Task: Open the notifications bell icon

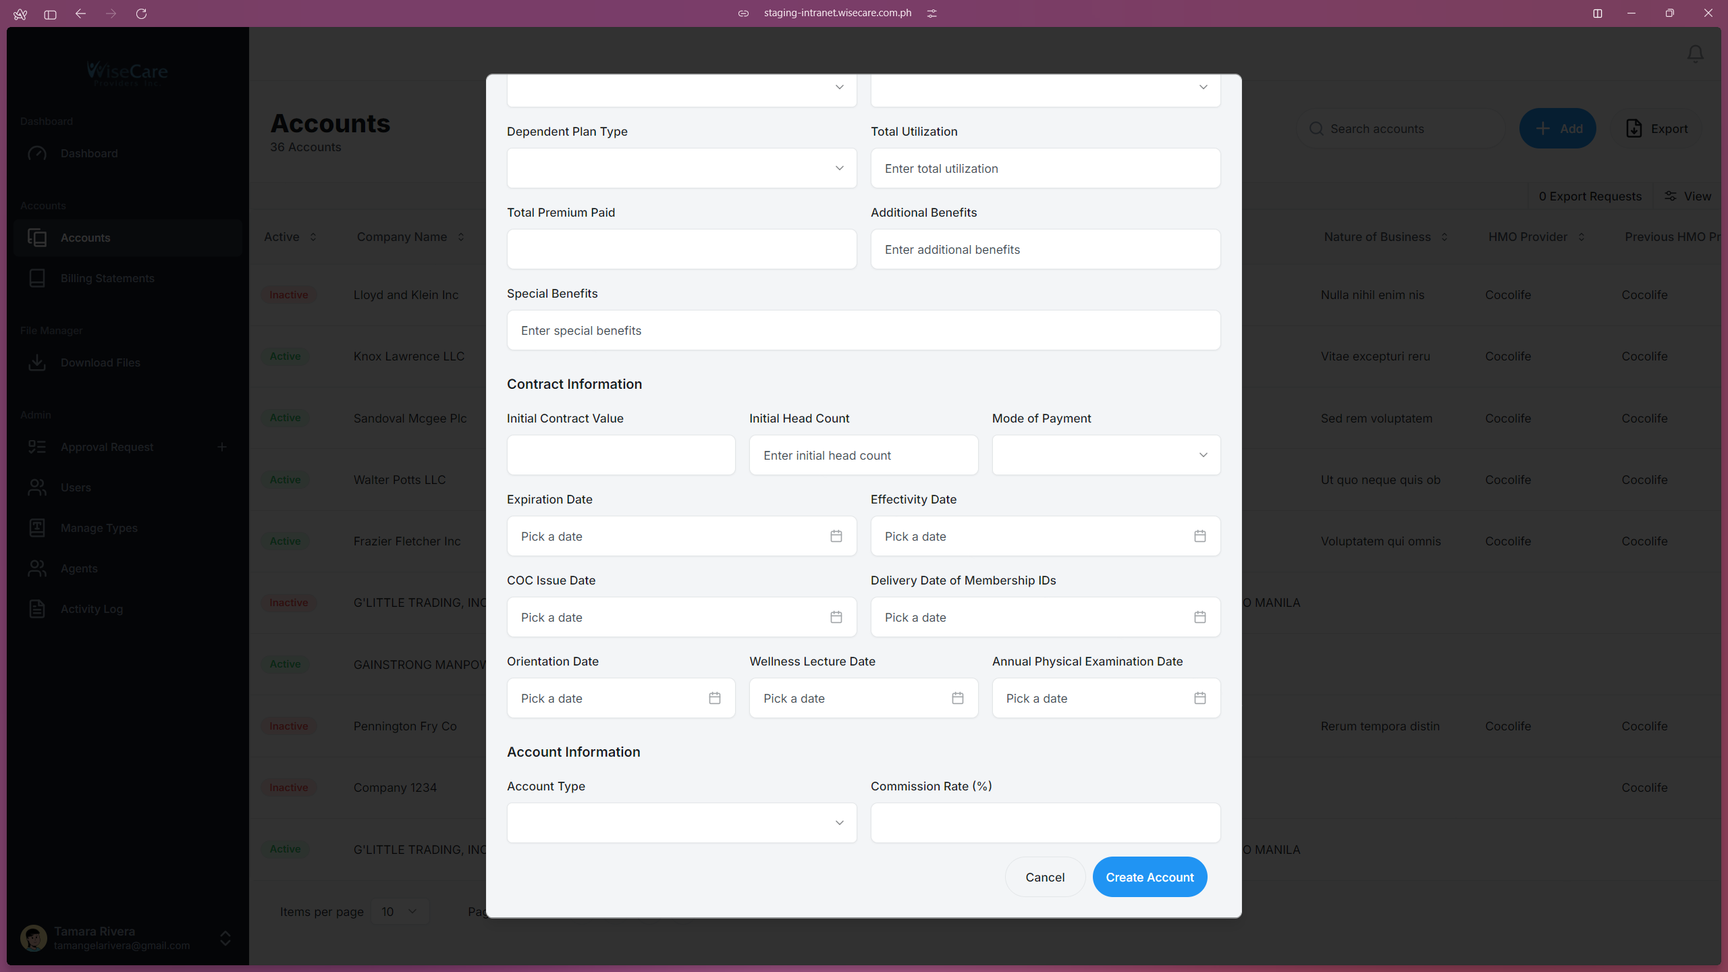Action: (x=1695, y=54)
